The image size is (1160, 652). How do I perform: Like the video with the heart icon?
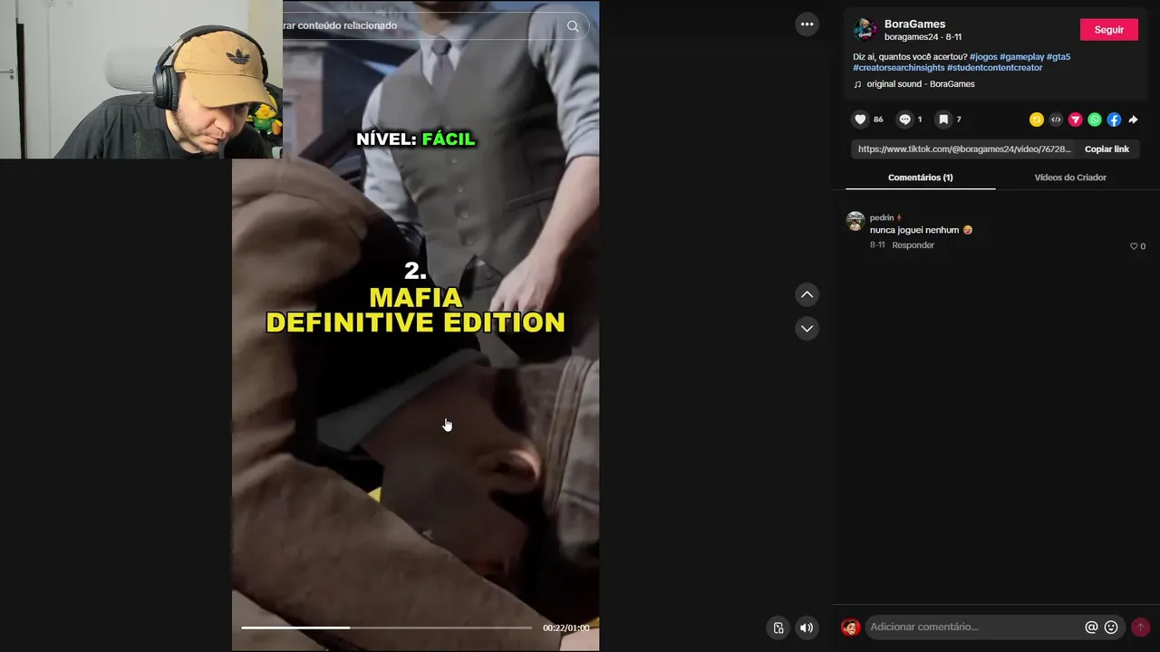[x=860, y=120]
